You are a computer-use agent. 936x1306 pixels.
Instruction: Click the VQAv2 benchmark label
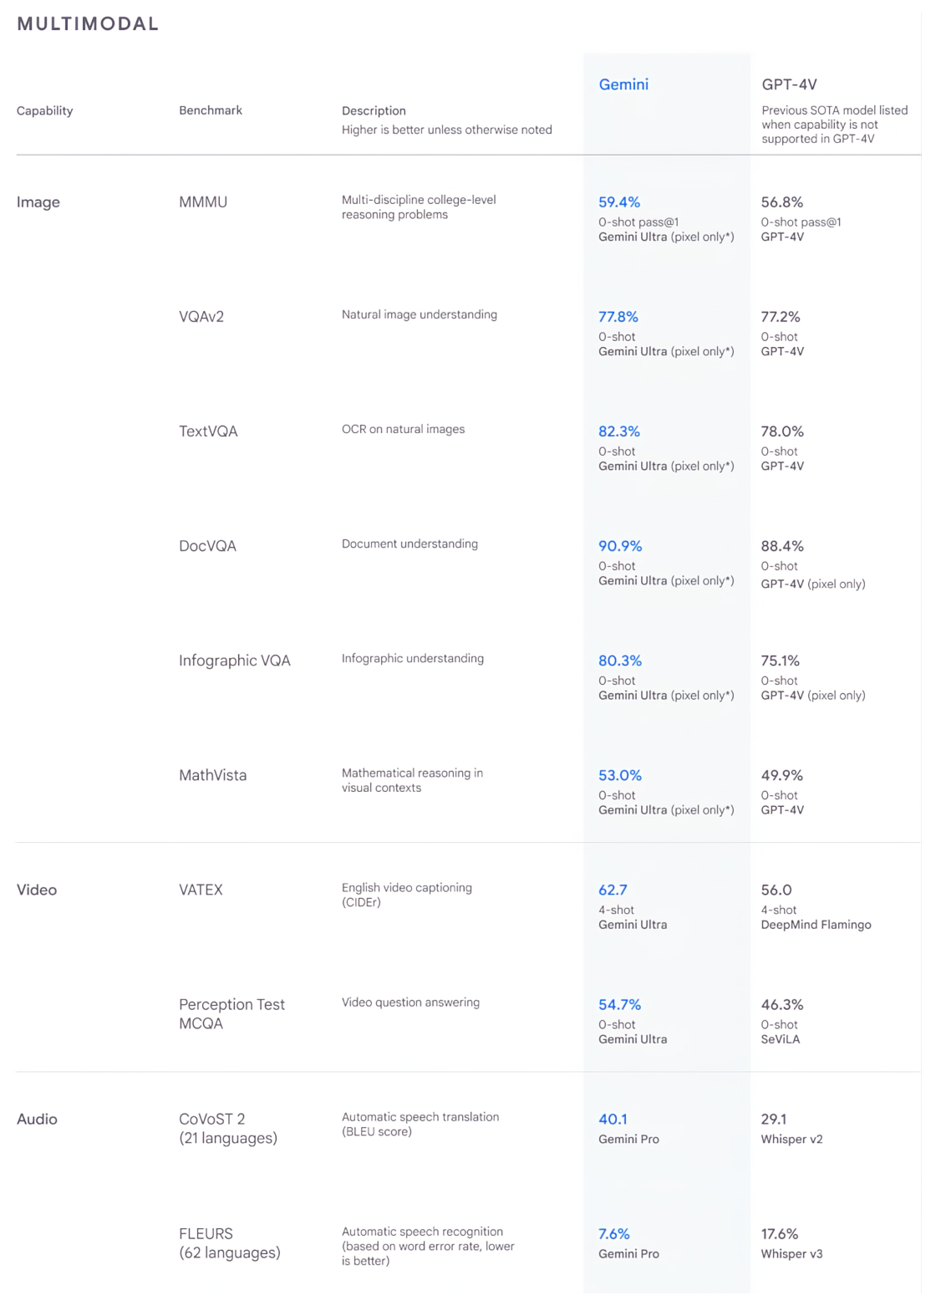(201, 317)
